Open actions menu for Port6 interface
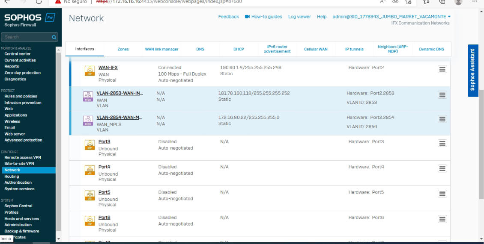 coord(442,219)
